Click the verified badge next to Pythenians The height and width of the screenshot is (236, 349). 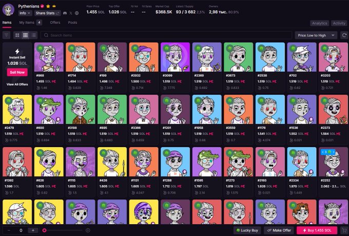[x=42, y=6]
